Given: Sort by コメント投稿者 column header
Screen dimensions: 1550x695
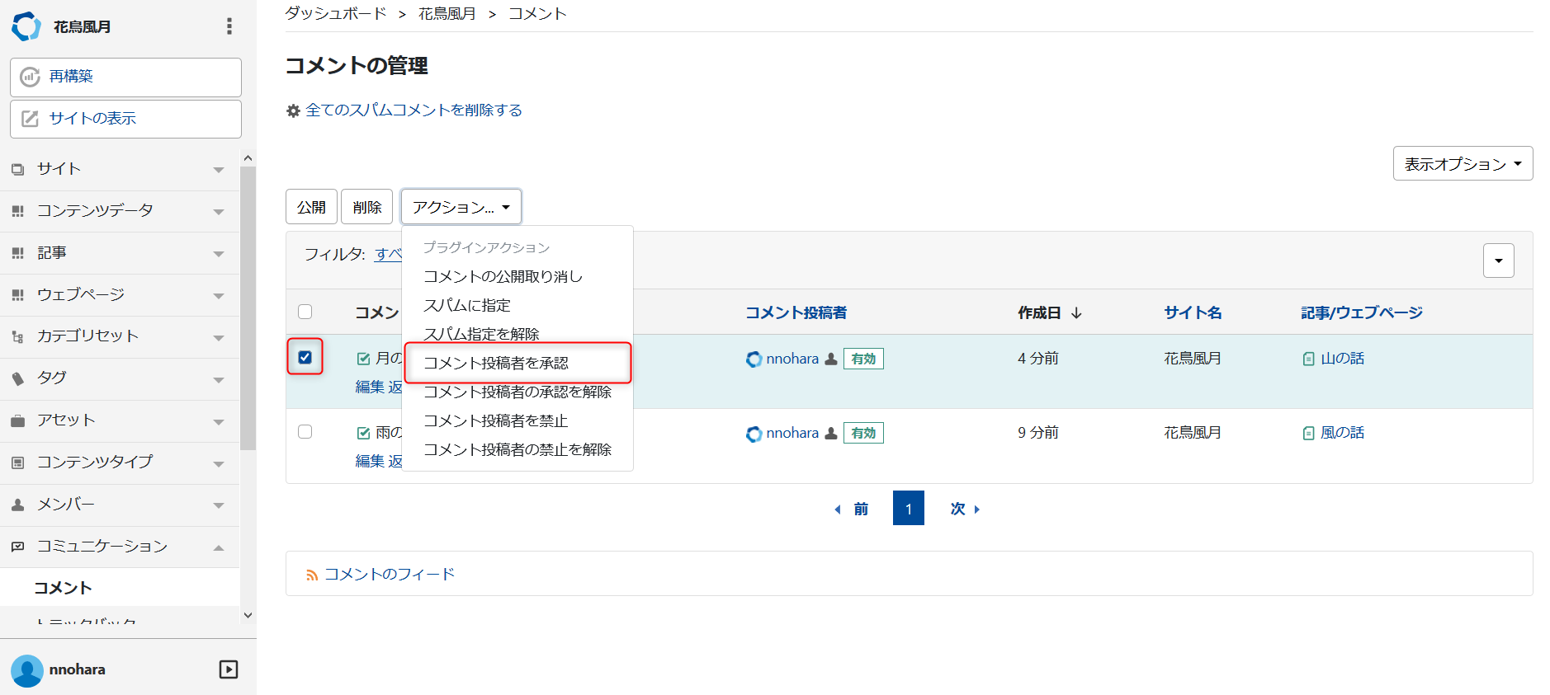Looking at the screenshot, I should [796, 312].
